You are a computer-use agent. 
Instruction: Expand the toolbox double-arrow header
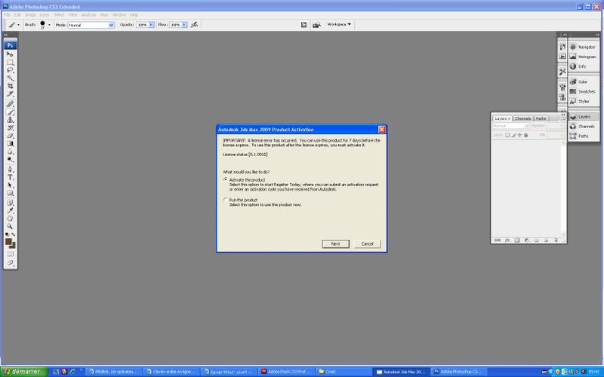5,35
